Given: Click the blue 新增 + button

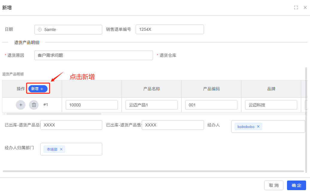Looking at the screenshot, I should [38, 89].
